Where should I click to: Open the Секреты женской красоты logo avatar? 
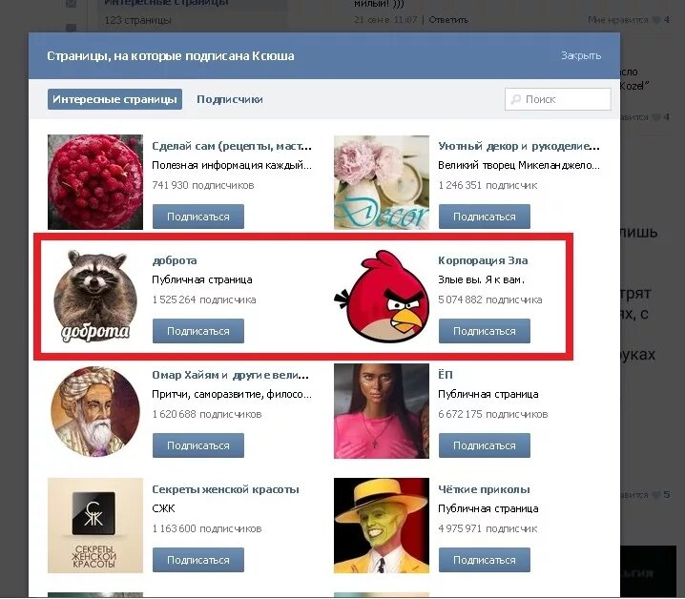(x=95, y=526)
